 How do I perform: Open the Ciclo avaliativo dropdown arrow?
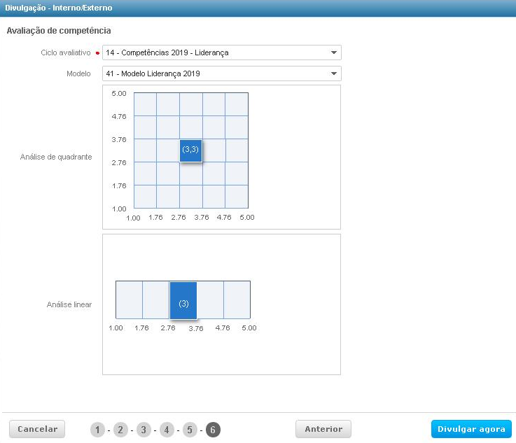[333, 52]
